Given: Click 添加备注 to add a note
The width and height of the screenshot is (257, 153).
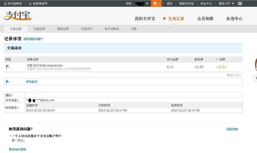Looking at the screenshot, I should [31, 82].
